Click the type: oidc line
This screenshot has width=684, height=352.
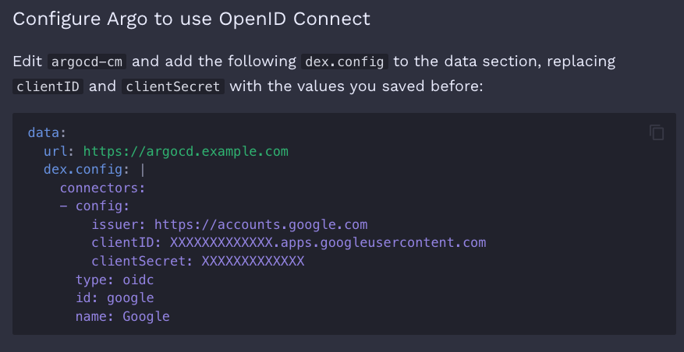115,280
